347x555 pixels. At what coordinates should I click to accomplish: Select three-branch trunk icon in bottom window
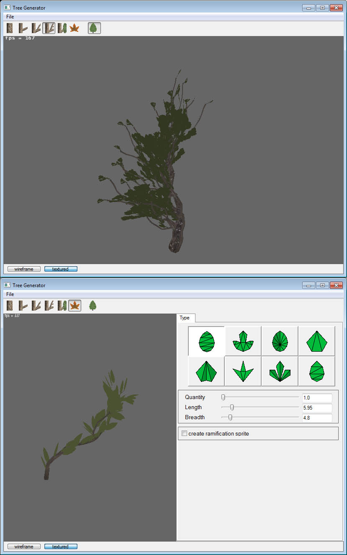tap(49, 306)
